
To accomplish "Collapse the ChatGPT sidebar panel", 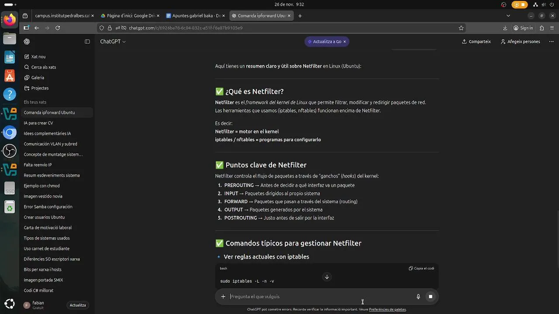I will (x=87, y=41).
